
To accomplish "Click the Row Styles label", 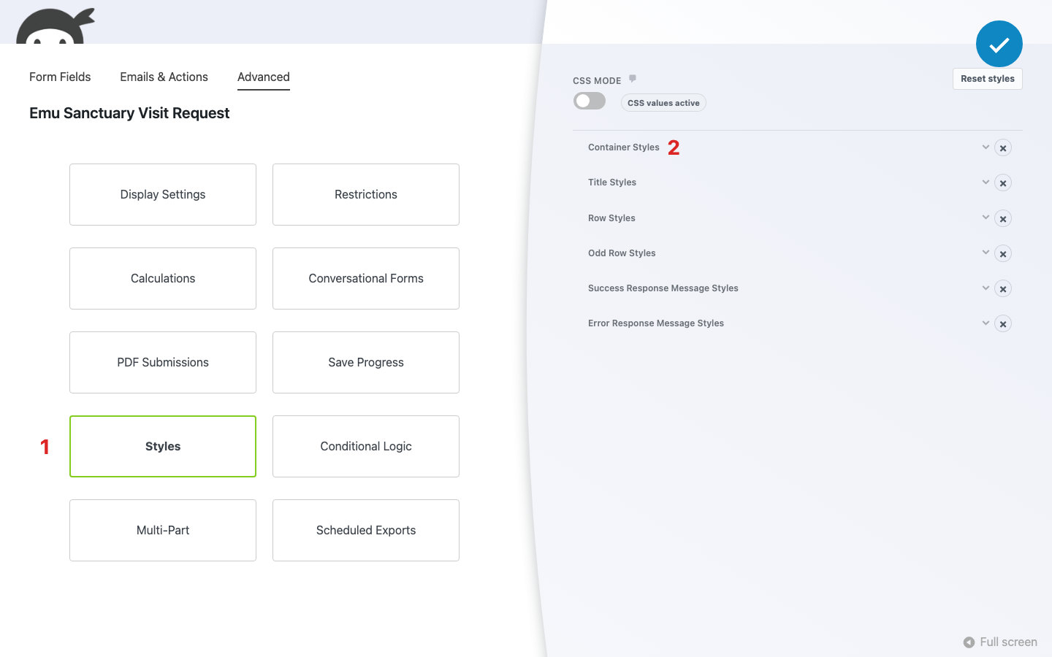I will [611, 218].
